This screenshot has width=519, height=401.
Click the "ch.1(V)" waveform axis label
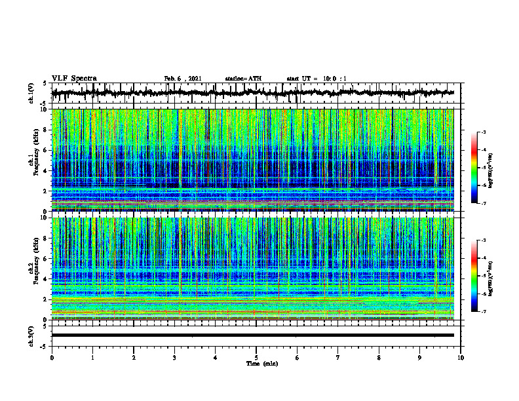pyautogui.click(x=31, y=93)
